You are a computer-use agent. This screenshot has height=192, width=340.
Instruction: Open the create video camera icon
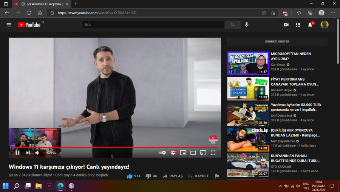pyautogui.click(x=286, y=25)
